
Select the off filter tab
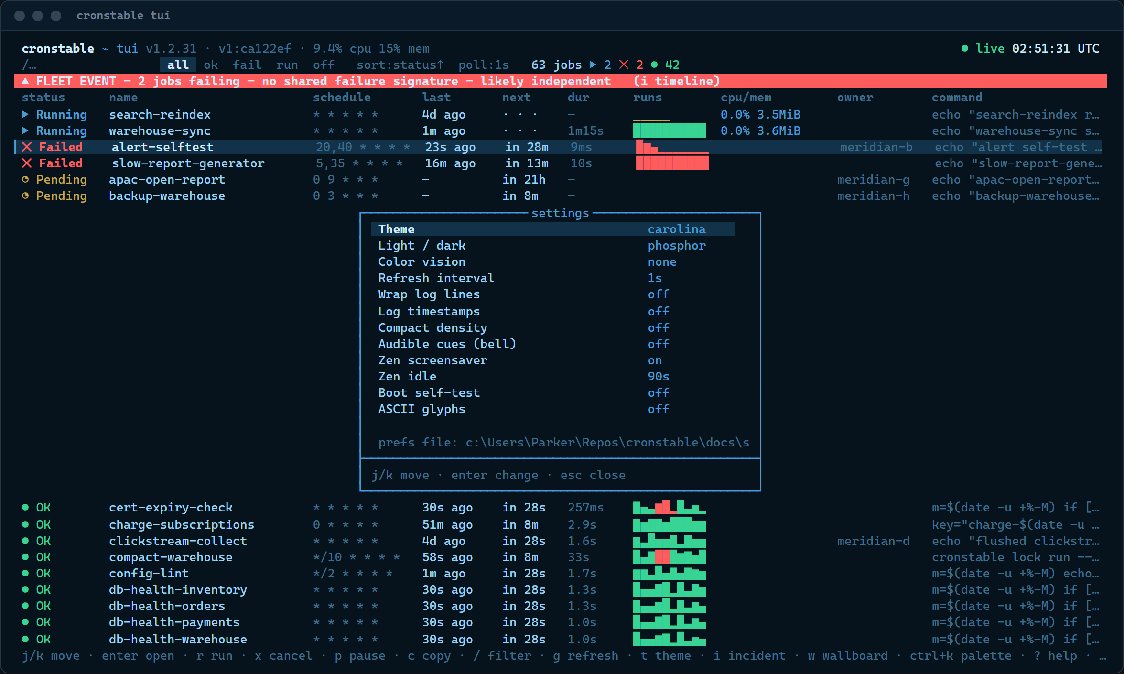coord(324,65)
